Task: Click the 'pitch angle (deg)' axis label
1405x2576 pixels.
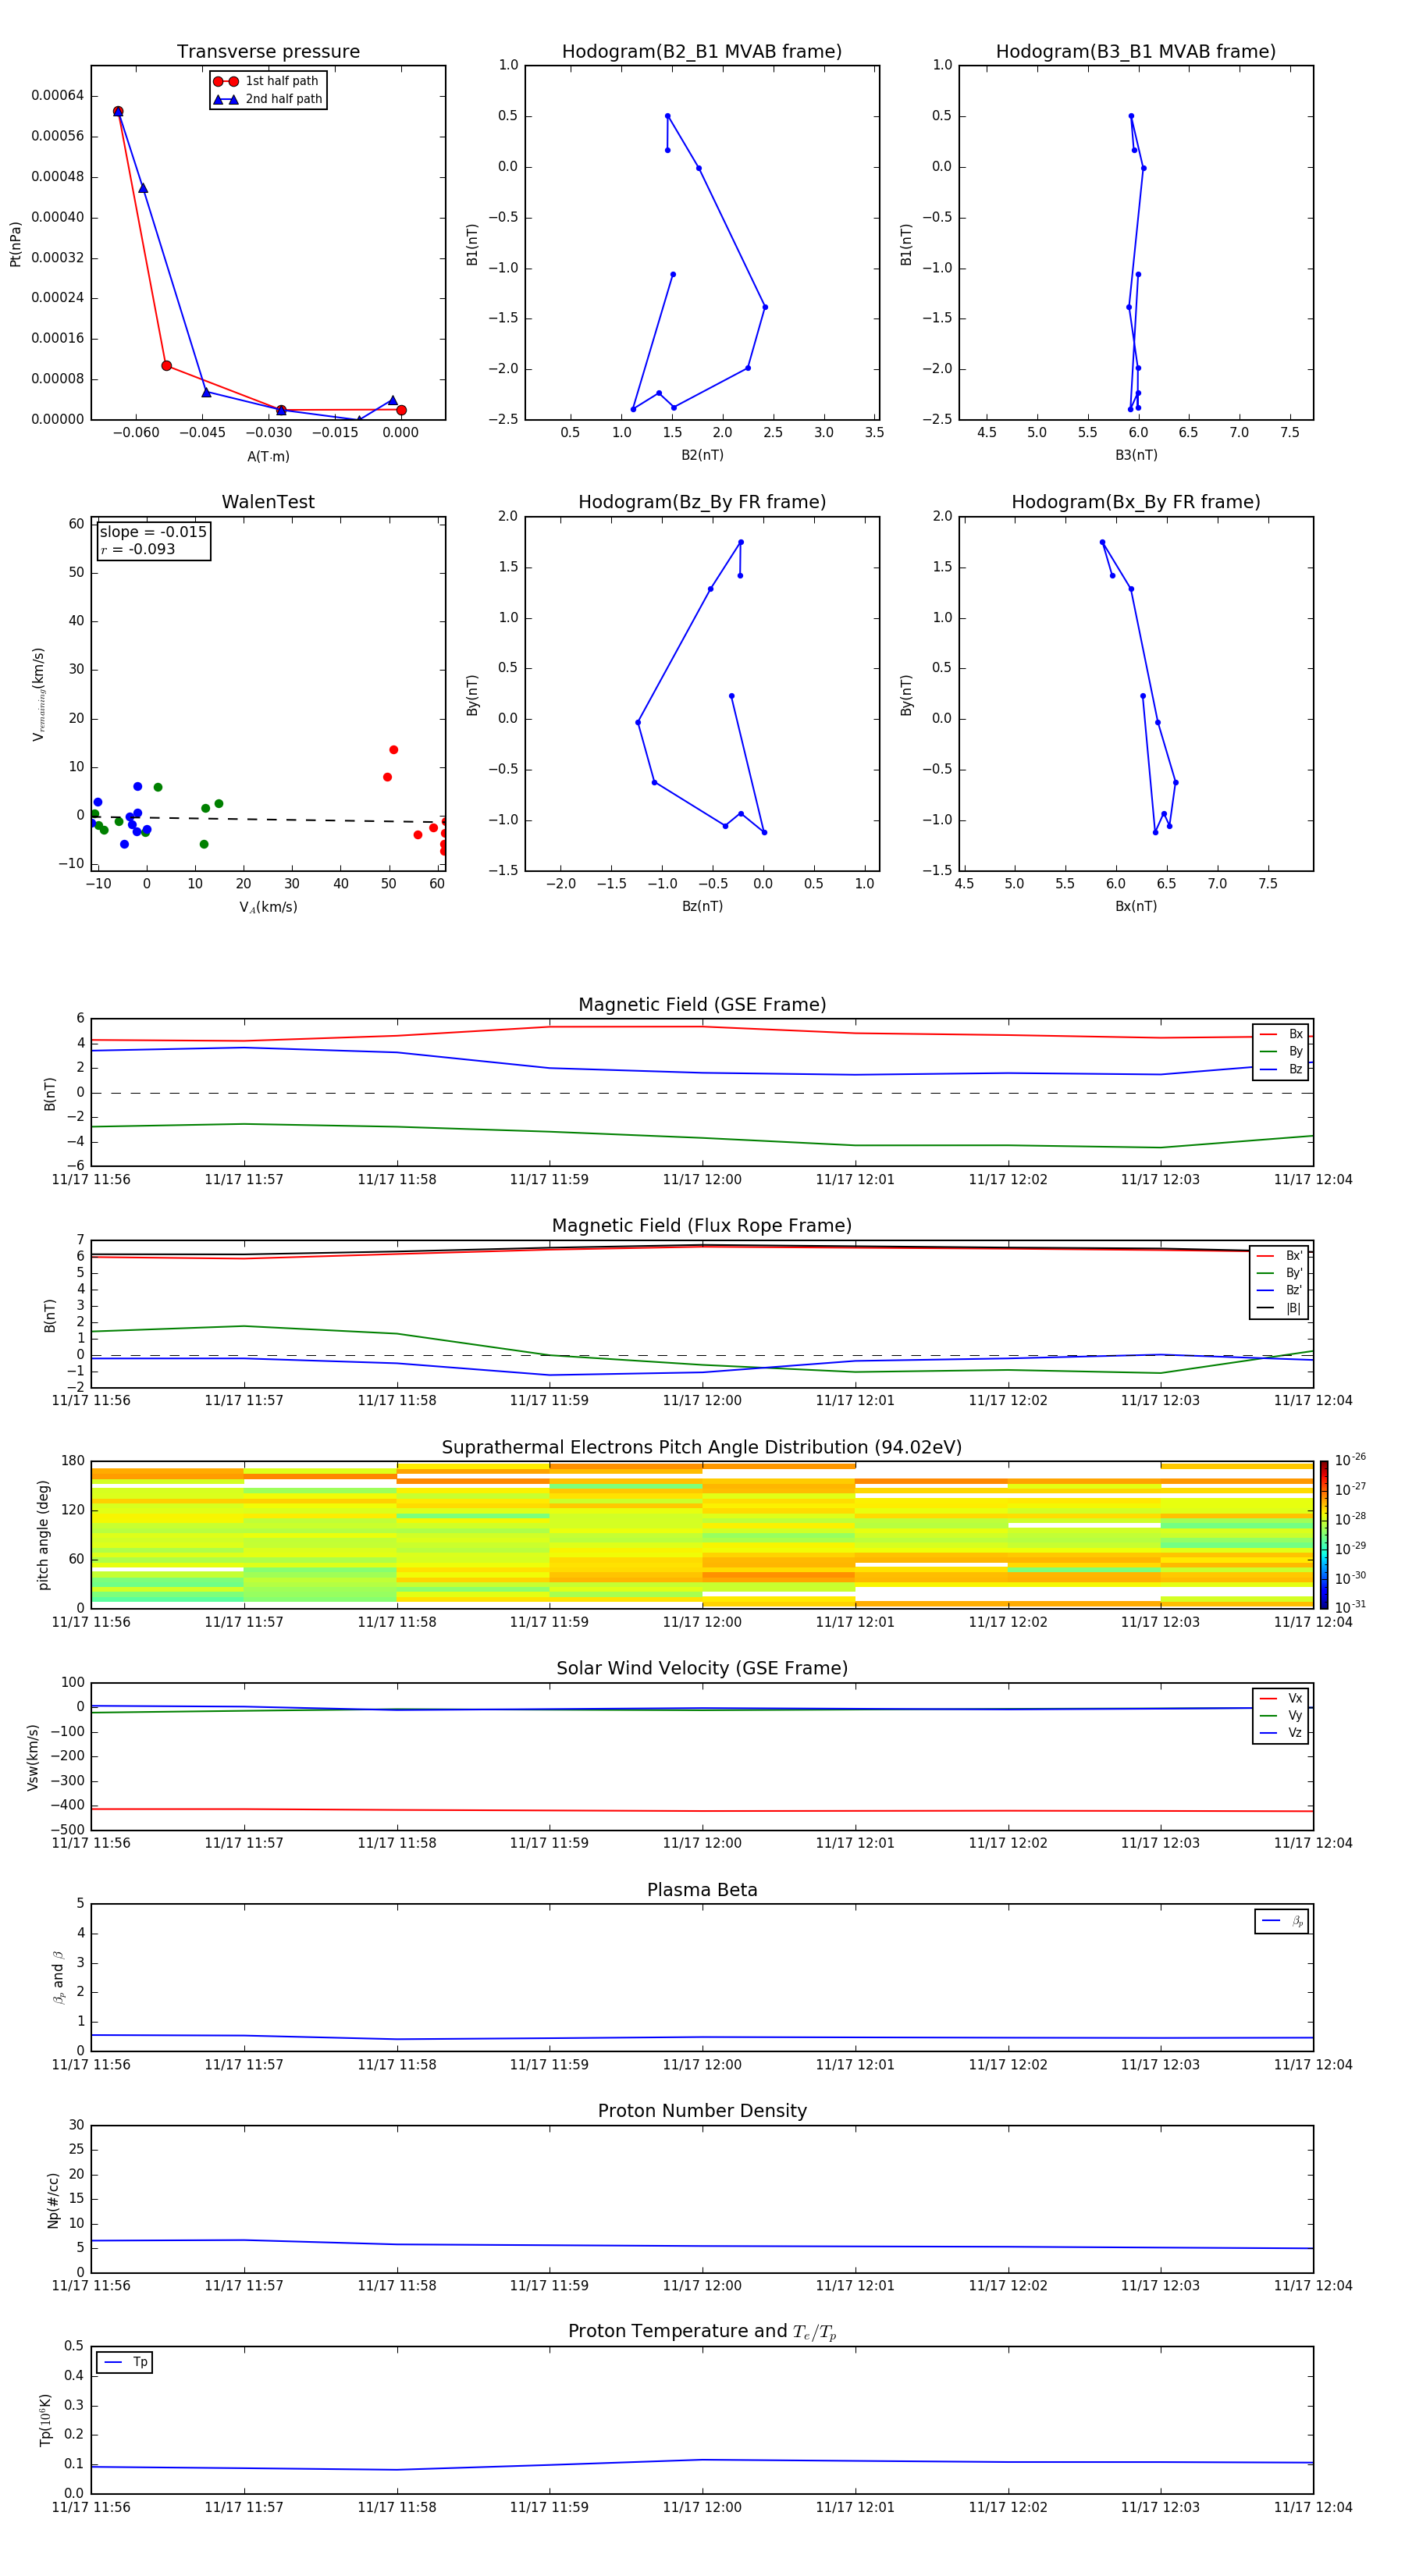Action: 43,1535
